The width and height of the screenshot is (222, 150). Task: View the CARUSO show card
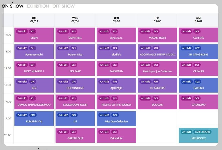point(198,85)
